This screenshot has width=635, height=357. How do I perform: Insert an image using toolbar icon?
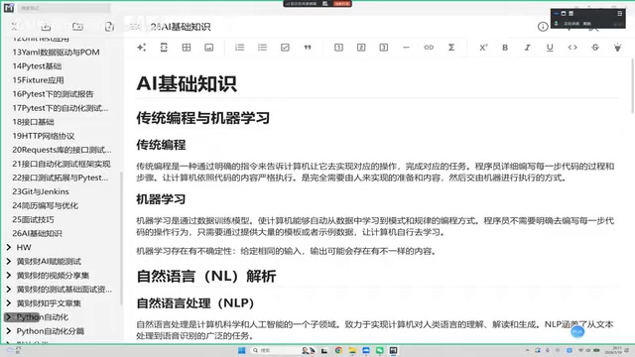click(209, 48)
